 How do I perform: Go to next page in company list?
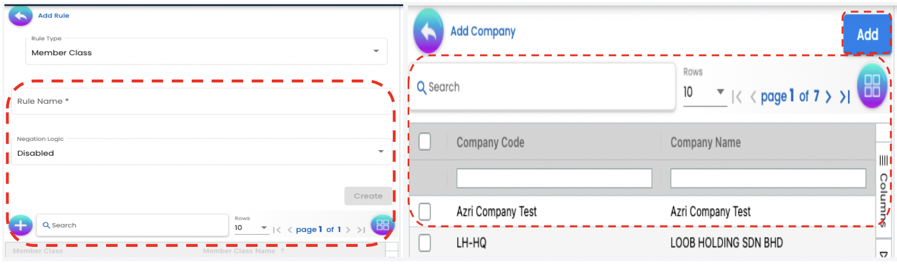pos(828,97)
